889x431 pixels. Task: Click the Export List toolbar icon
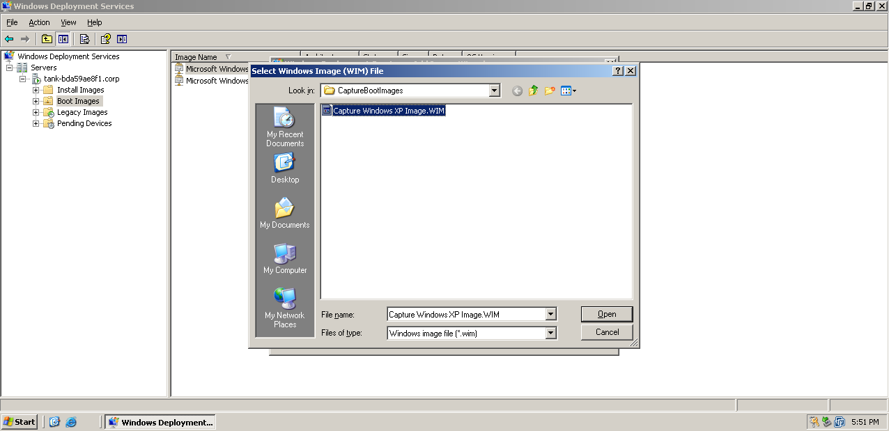[84, 39]
